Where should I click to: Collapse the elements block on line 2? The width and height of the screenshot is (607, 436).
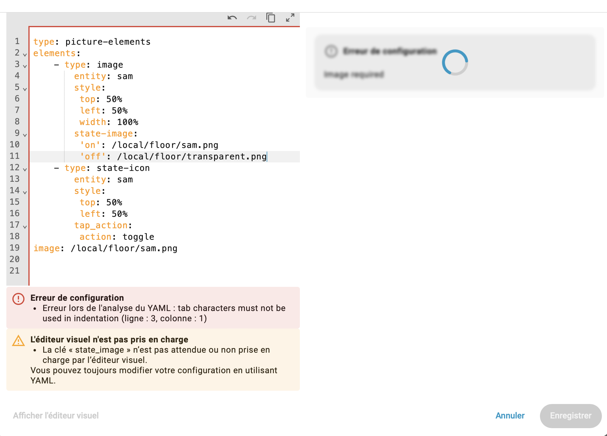(x=25, y=55)
